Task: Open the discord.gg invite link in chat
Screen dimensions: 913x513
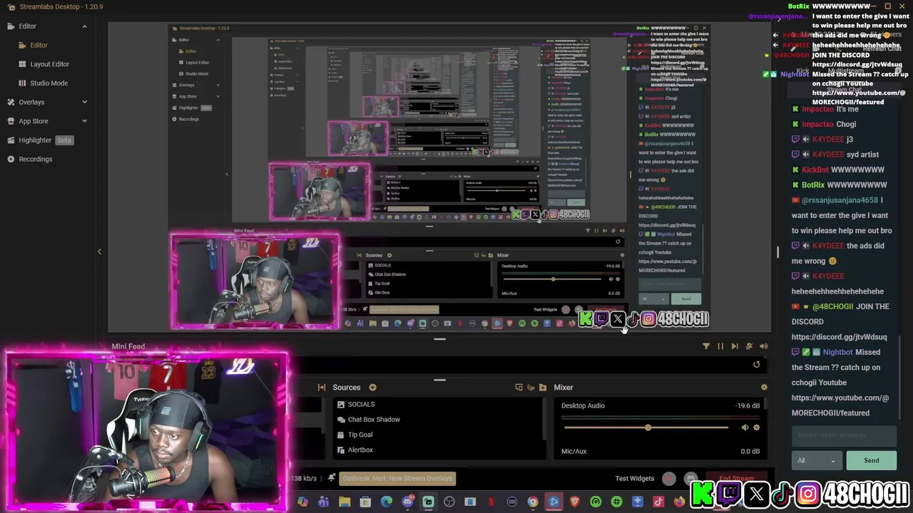Action: [839, 337]
